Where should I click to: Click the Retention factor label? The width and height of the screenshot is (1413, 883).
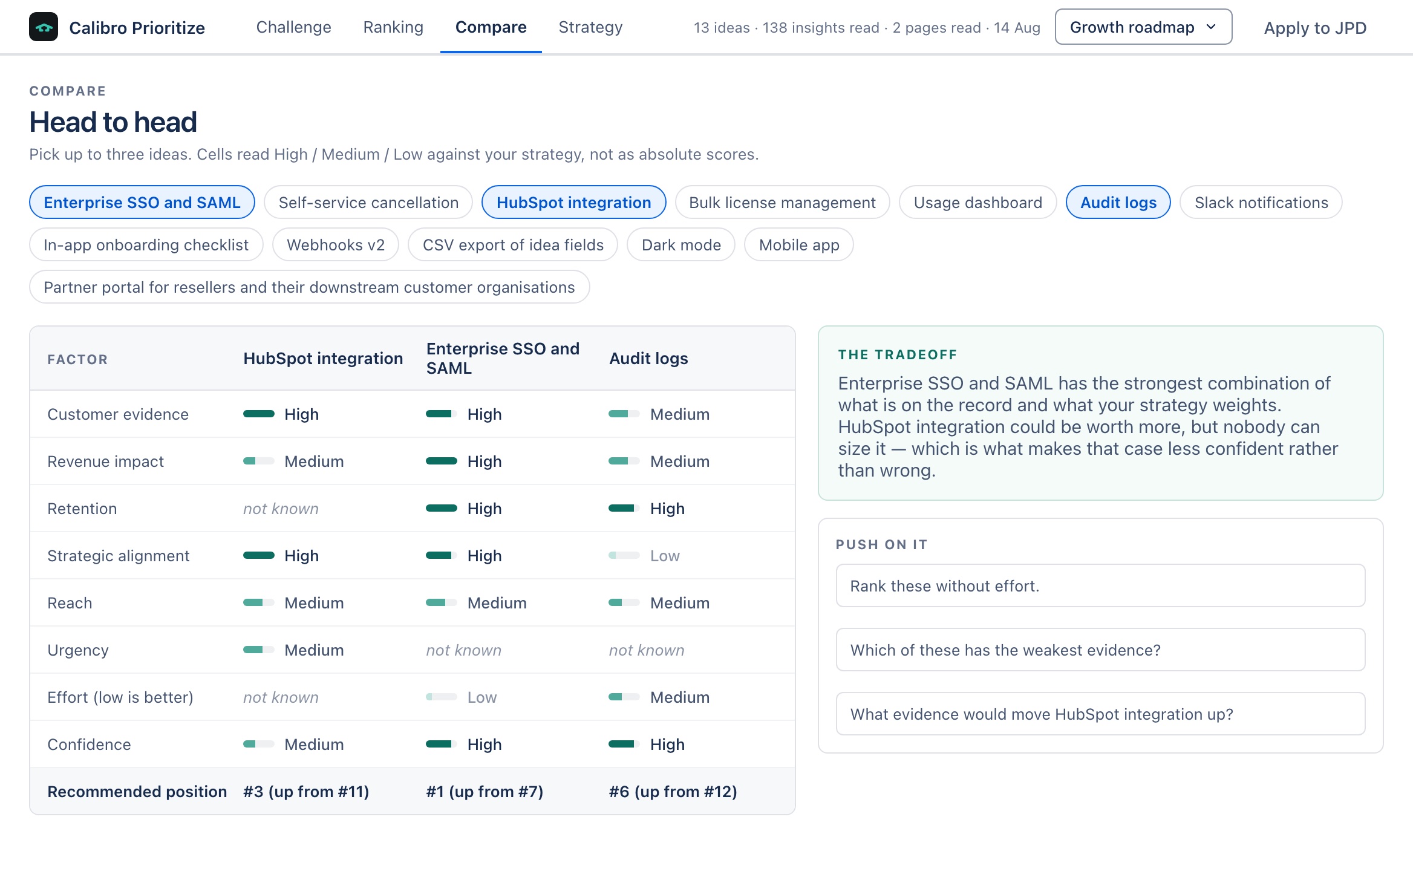[x=82, y=509]
